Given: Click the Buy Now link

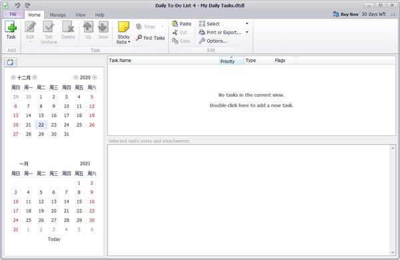Looking at the screenshot, I should [x=349, y=14].
